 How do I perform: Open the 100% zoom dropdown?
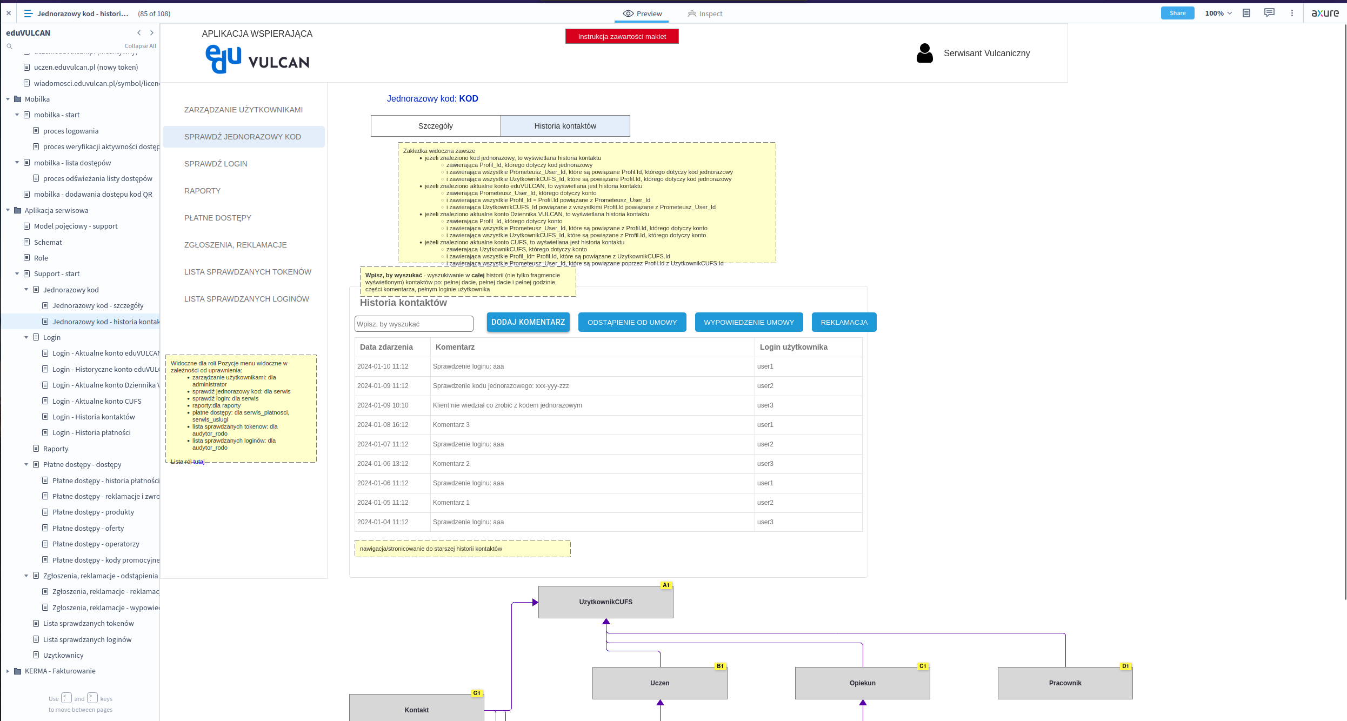point(1218,13)
